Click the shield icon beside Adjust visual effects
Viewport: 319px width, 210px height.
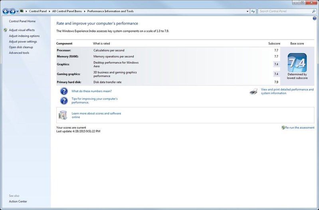[x=6, y=30]
